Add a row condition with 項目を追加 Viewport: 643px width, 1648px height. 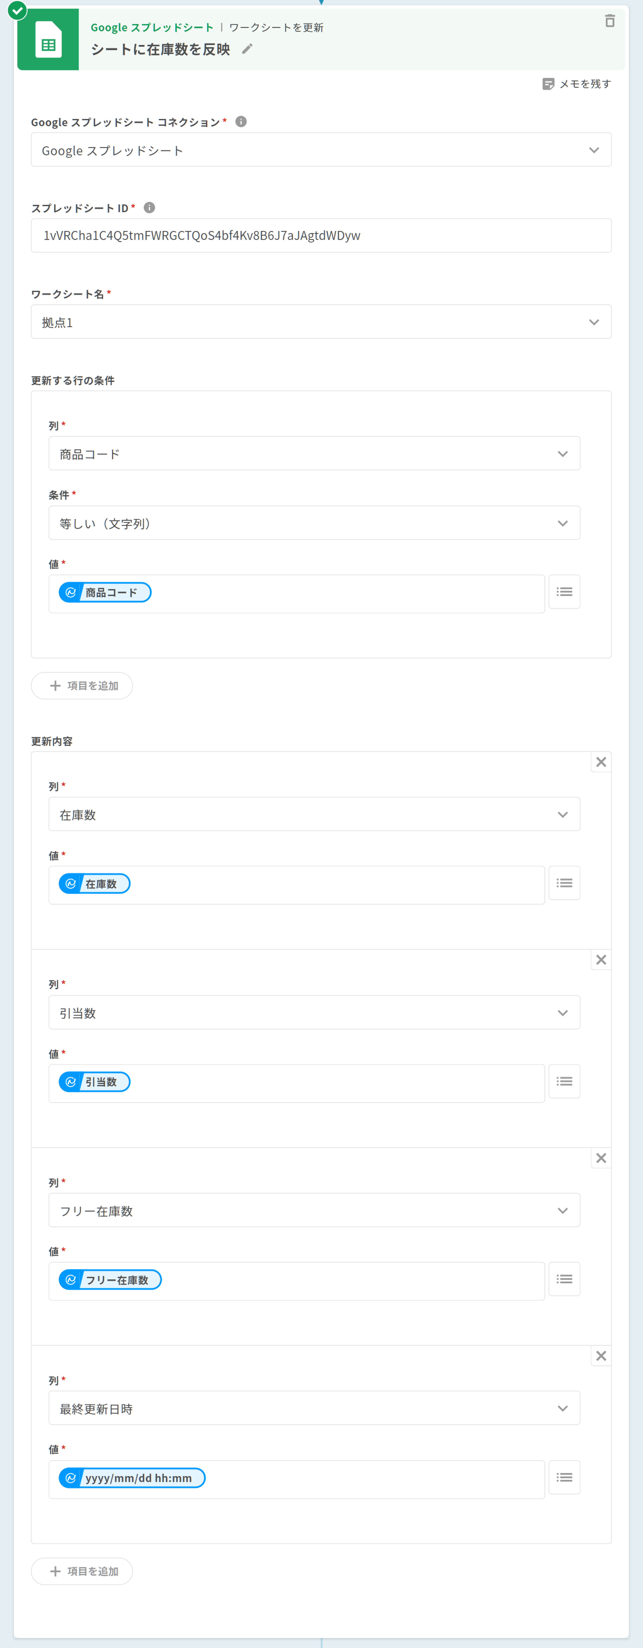pos(82,686)
